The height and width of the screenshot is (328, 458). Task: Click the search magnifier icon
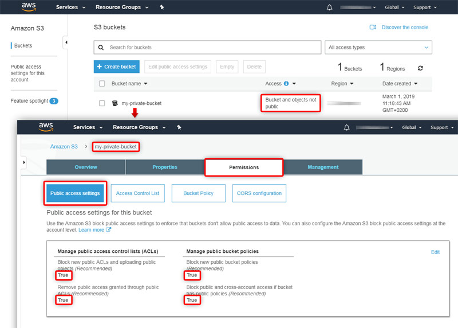tap(101, 48)
